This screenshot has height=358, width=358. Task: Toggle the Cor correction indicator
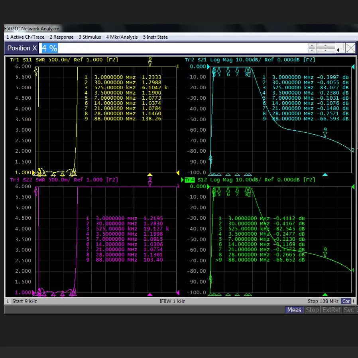[346, 301]
